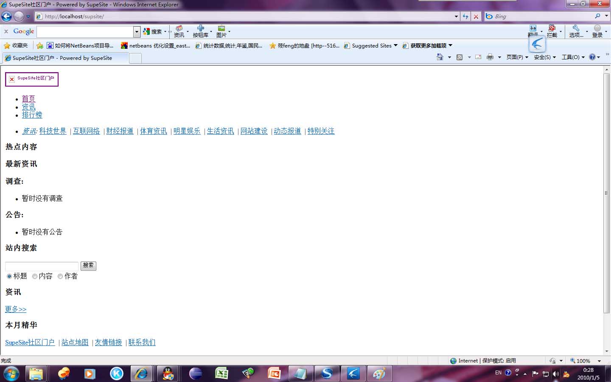This screenshot has width=611, height=382.
Task: Close the Google toolbar
Action: [x=6, y=31]
